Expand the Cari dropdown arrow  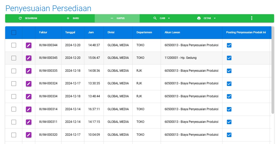[x=169, y=18]
